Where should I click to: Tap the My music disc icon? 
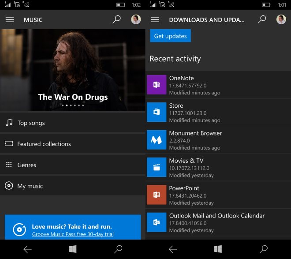9,185
